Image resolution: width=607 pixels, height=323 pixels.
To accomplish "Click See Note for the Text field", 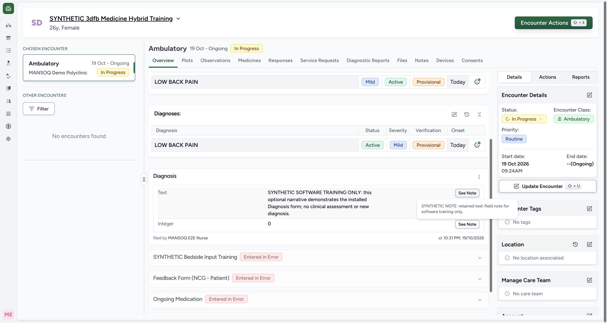I will click(467, 193).
